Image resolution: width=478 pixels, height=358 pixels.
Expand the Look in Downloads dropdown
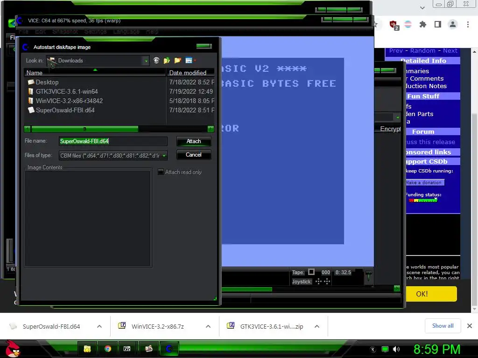(146, 61)
